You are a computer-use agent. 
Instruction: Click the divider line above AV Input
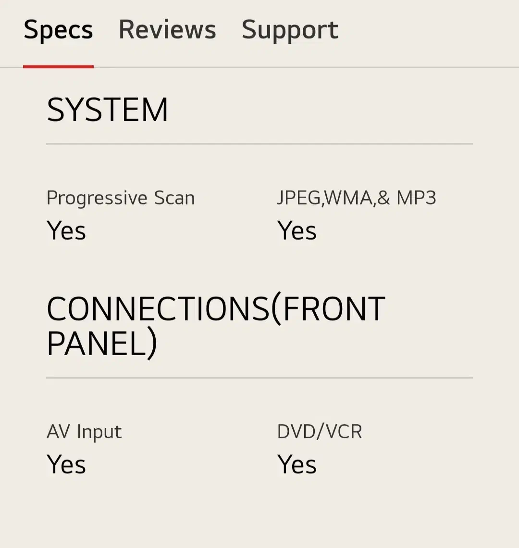(x=259, y=378)
